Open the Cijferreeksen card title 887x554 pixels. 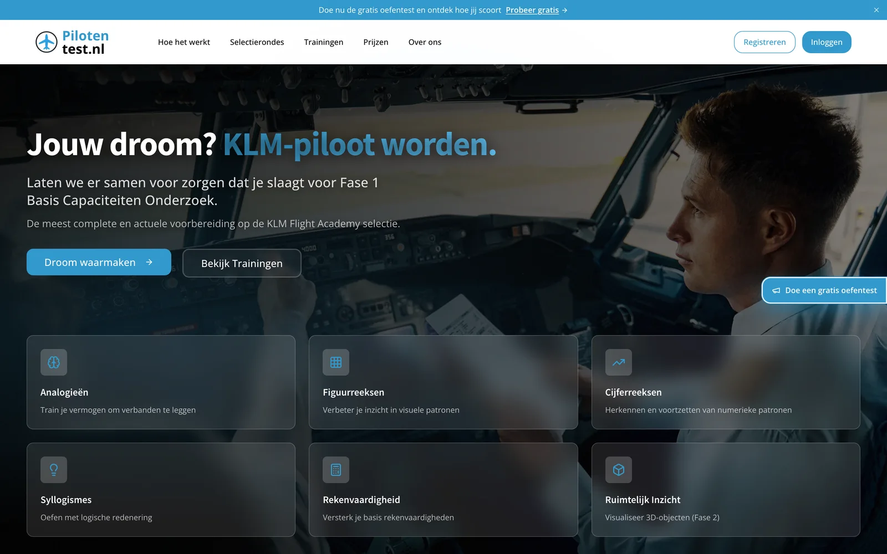pyautogui.click(x=633, y=392)
